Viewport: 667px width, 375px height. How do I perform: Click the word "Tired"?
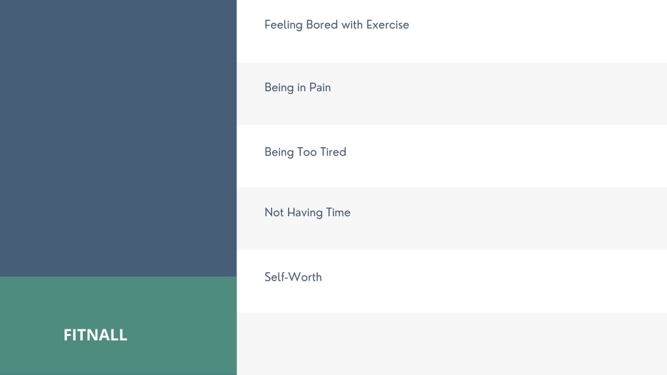point(333,152)
